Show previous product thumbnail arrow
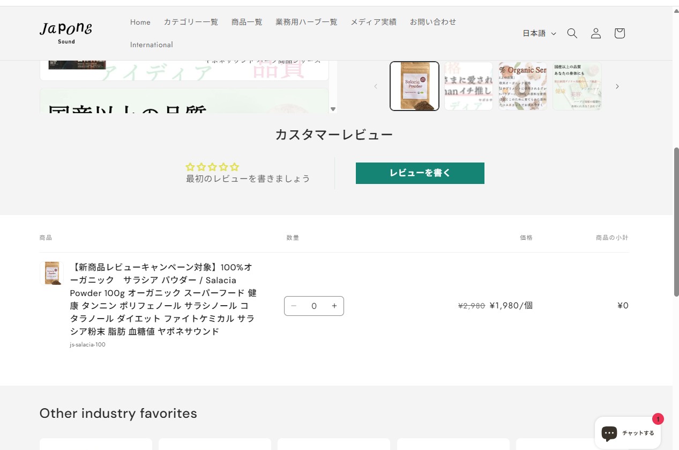This screenshot has width=679, height=450. (x=376, y=86)
